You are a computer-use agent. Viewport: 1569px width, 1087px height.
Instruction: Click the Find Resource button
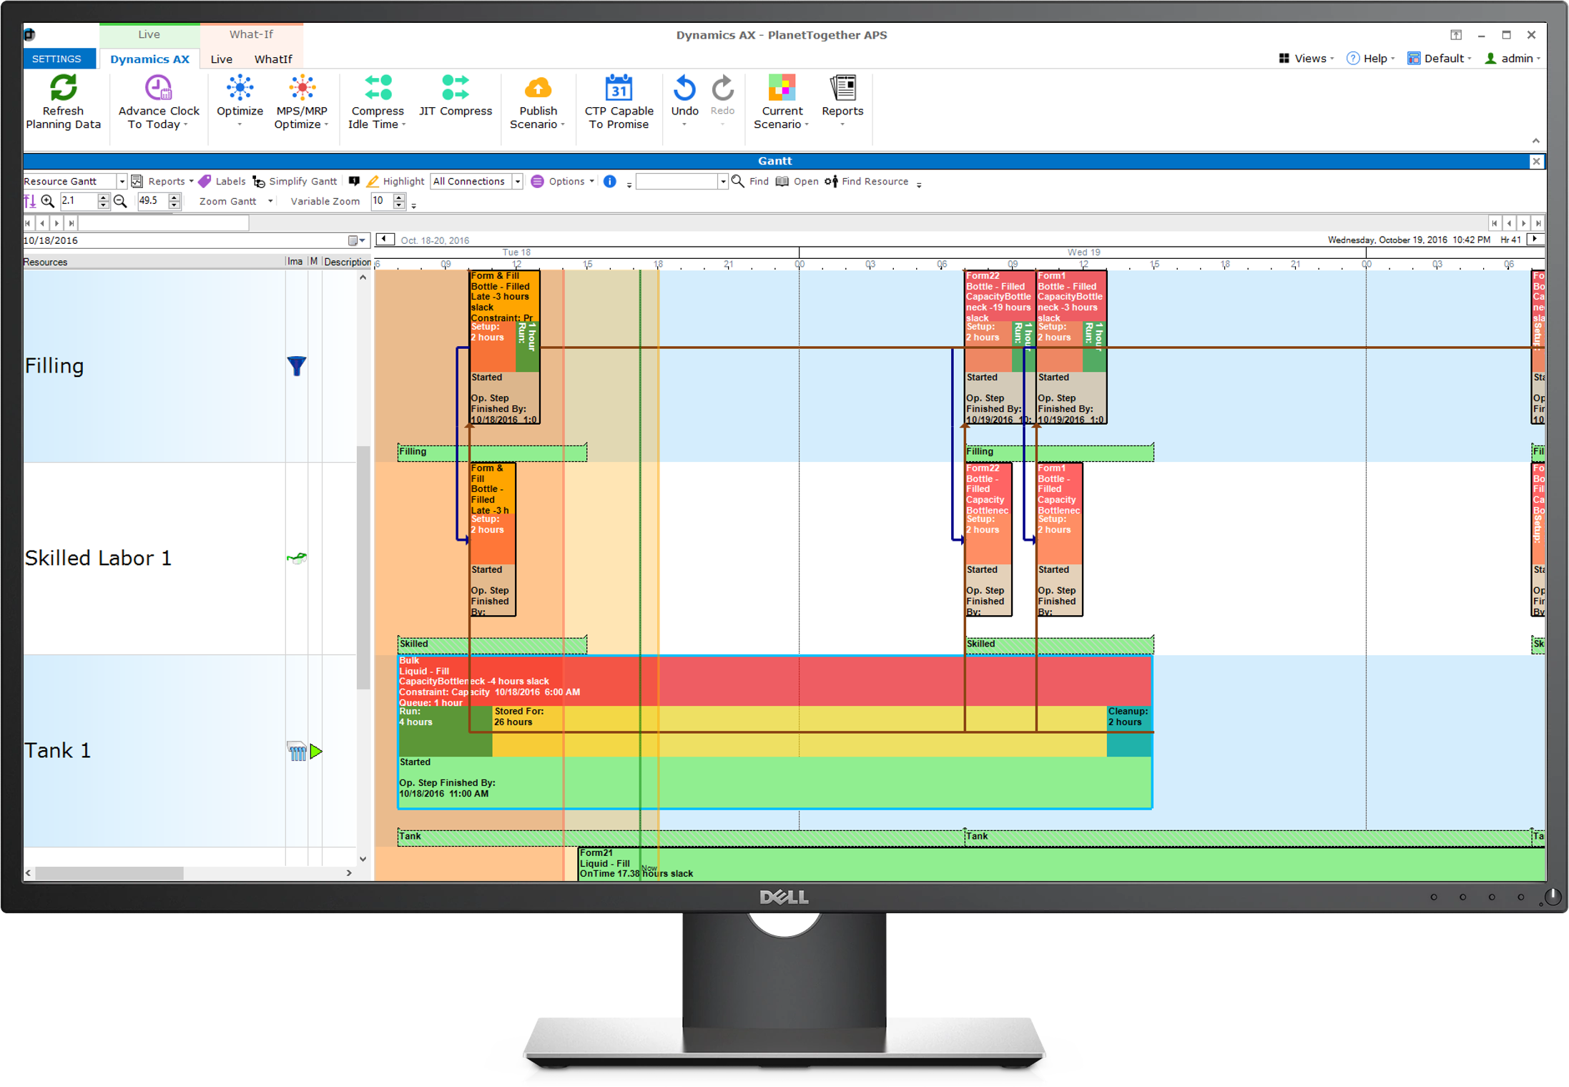pos(866,182)
